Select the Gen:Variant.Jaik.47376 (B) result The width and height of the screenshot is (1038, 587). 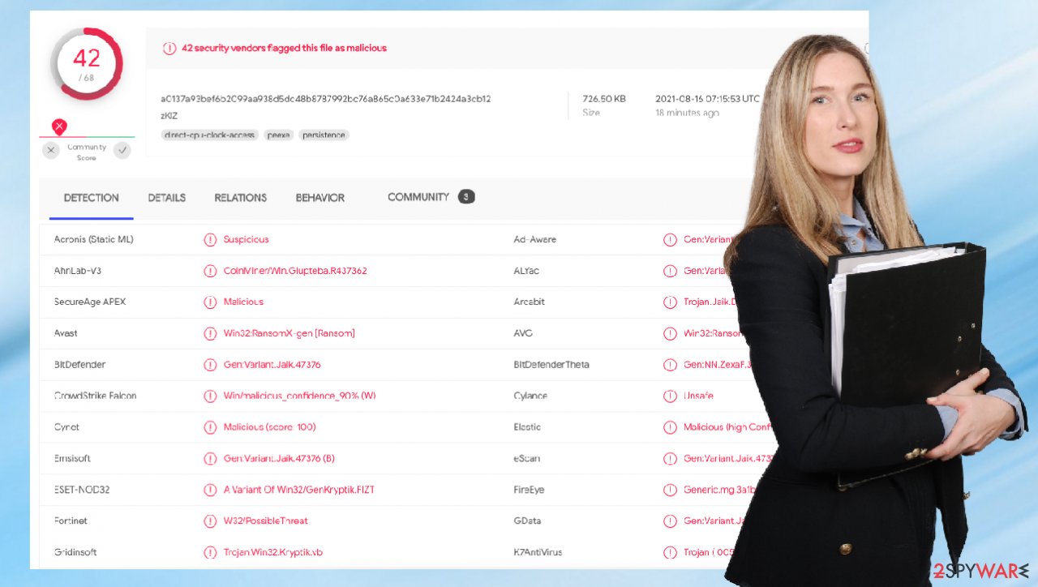coord(279,459)
